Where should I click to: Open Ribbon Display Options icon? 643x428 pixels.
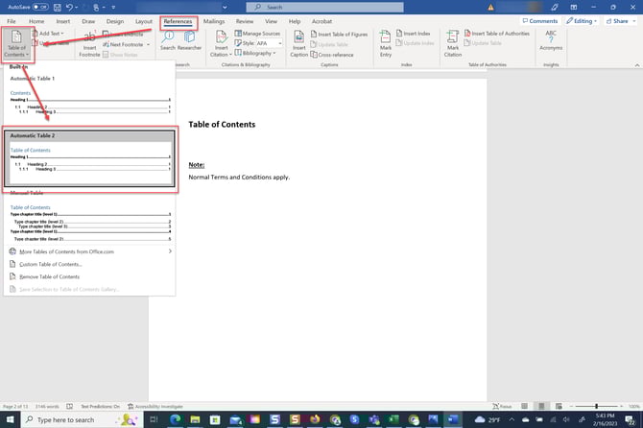point(574,7)
